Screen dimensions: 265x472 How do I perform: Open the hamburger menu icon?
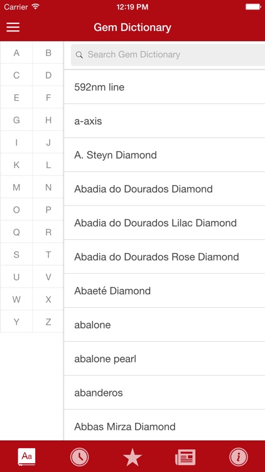click(x=13, y=28)
